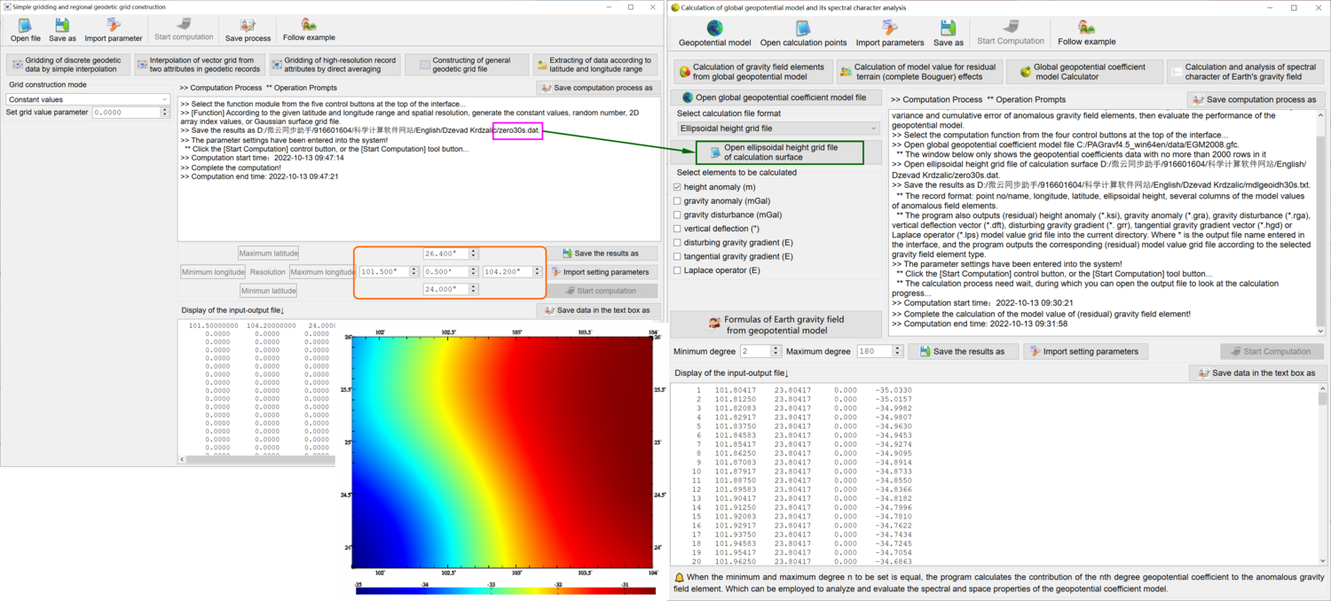Click the Save as toolbar icon
The height and width of the screenshot is (601, 1331).
(62, 29)
